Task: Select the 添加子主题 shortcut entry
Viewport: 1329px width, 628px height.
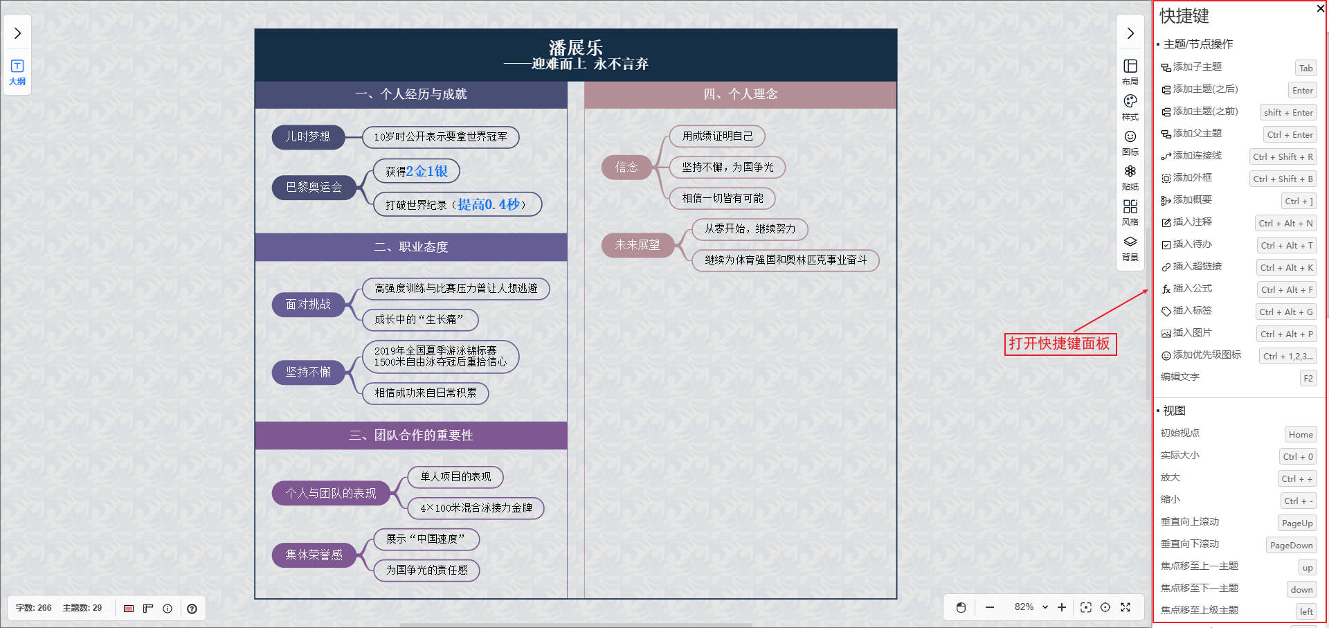Action: pyautogui.click(x=1197, y=67)
